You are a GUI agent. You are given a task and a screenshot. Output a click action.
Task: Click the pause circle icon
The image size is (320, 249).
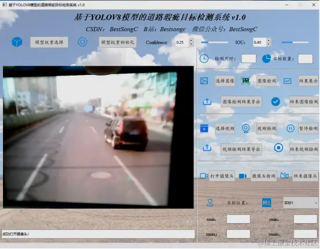pos(290,129)
